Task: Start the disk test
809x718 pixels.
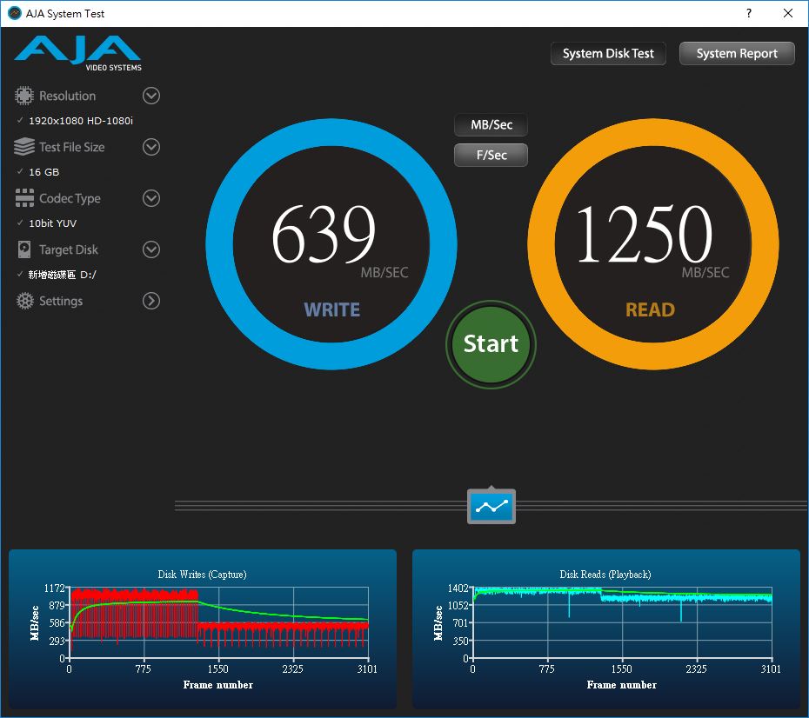Action: tap(491, 344)
